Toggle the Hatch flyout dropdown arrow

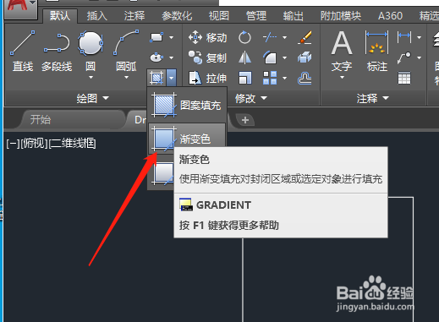coord(172,78)
